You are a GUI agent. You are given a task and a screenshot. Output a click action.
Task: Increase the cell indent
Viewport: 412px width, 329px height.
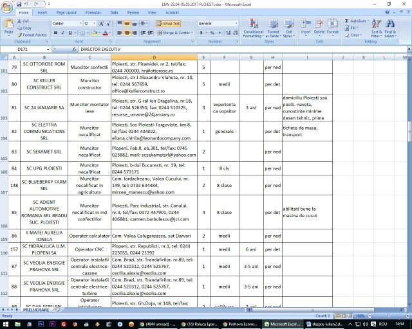tap(150, 33)
